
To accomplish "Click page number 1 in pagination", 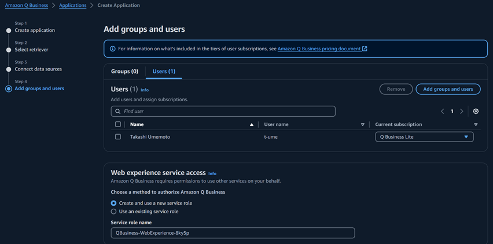I will (x=452, y=111).
